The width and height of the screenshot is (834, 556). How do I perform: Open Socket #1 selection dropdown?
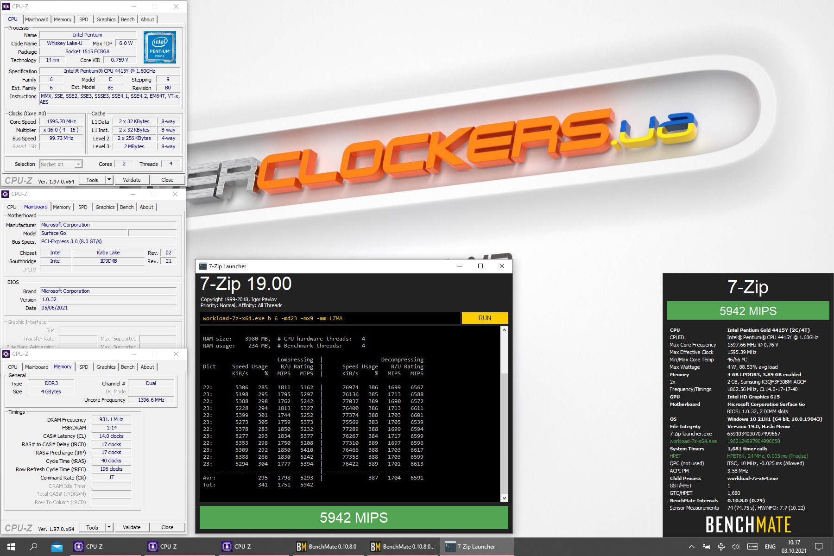(61, 164)
